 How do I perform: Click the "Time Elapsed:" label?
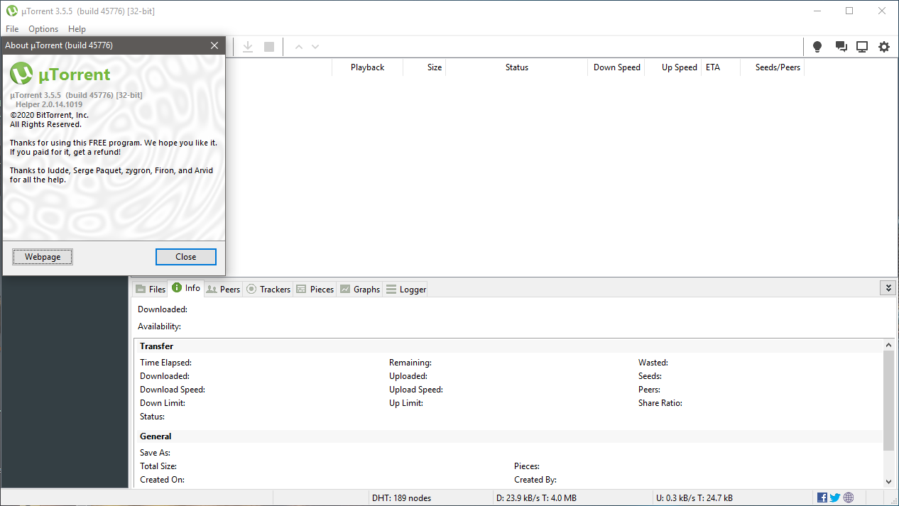tap(165, 363)
